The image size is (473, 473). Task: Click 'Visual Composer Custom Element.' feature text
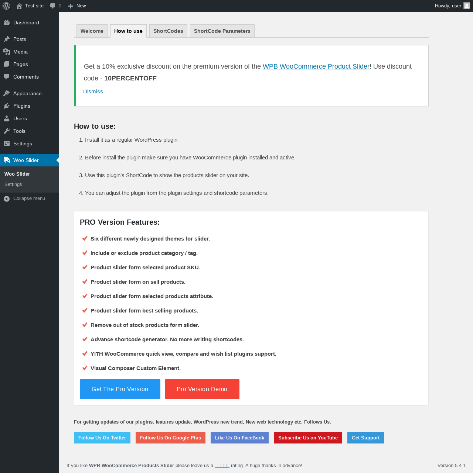(x=136, y=368)
